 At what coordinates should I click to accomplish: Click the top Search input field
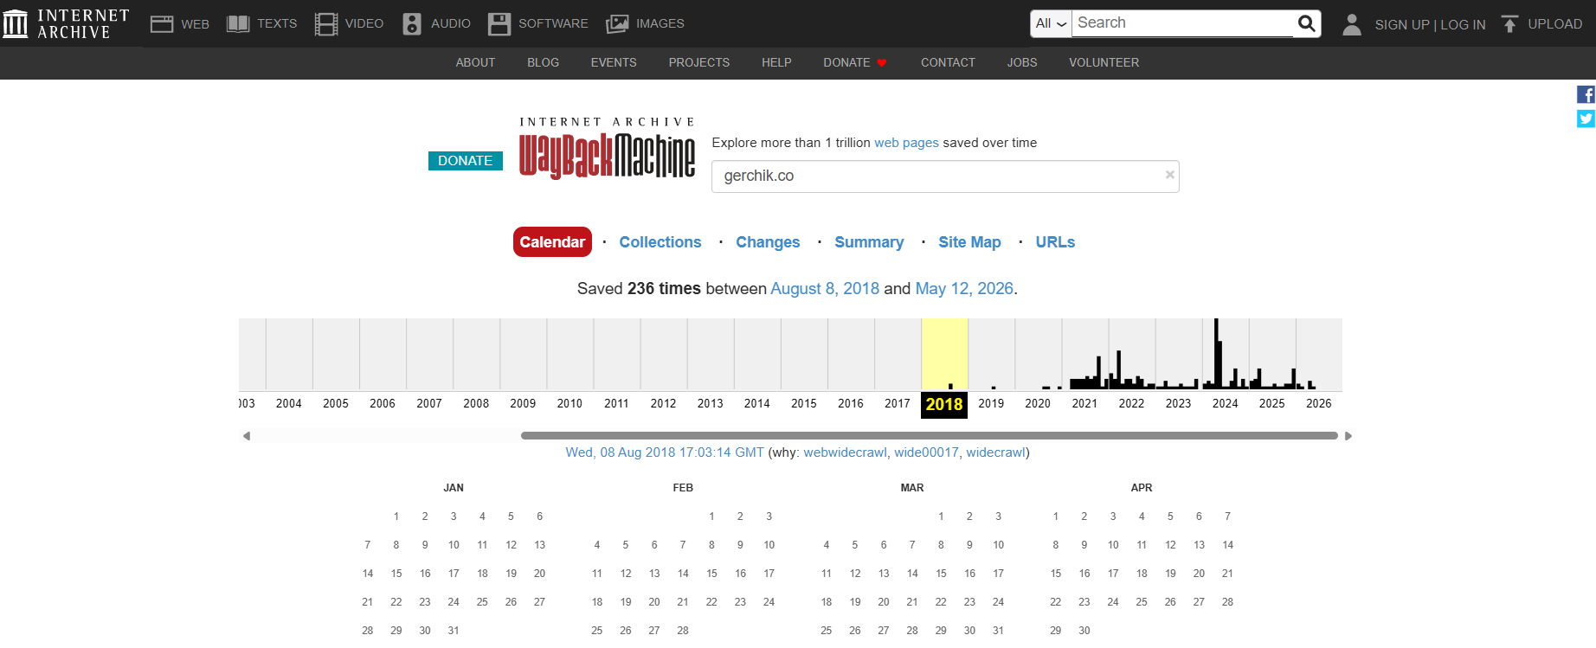click(x=1182, y=23)
